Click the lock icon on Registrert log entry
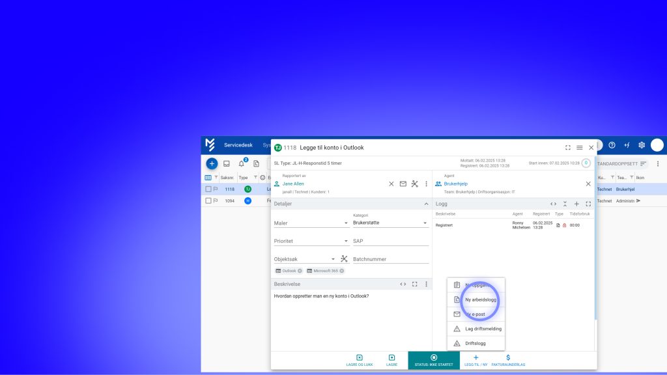Image resolution: width=667 pixels, height=375 pixels. (x=565, y=225)
